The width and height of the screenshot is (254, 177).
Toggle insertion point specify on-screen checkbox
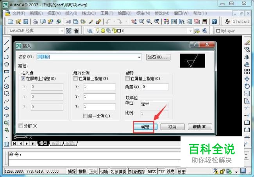click(23, 79)
